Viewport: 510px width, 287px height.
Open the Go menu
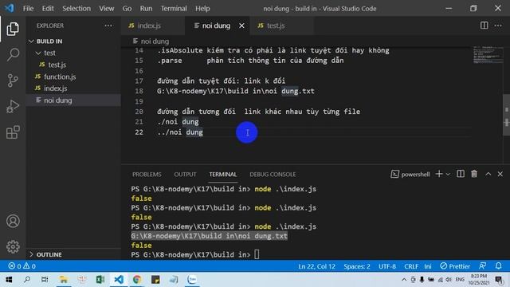127,9
